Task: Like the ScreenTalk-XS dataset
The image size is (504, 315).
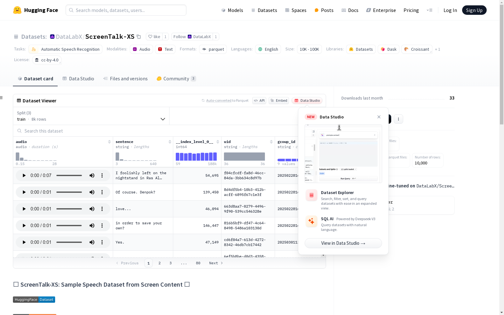Action: pos(154,37)
